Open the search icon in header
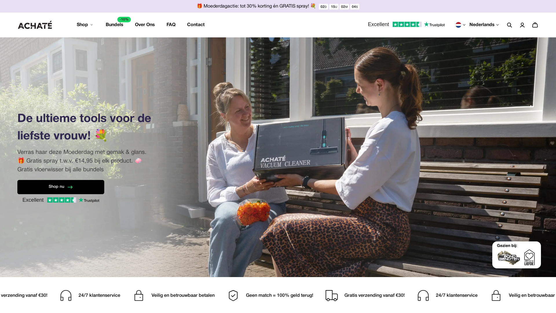The image size is (556, 313). click(x=509, y=25)
